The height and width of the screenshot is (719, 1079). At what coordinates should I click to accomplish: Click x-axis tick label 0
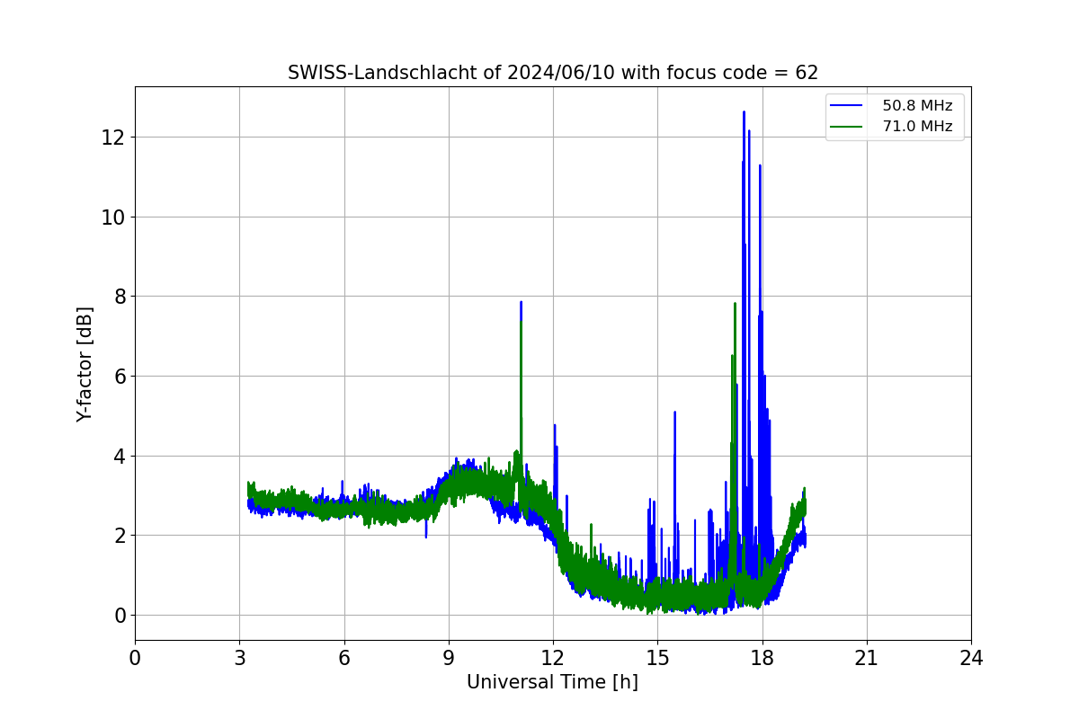[135, 658]
